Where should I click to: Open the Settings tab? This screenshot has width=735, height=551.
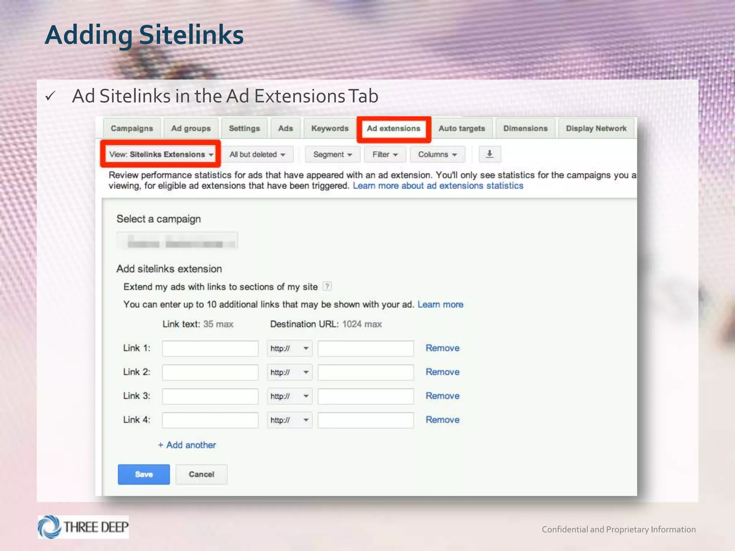coord(244,128)
